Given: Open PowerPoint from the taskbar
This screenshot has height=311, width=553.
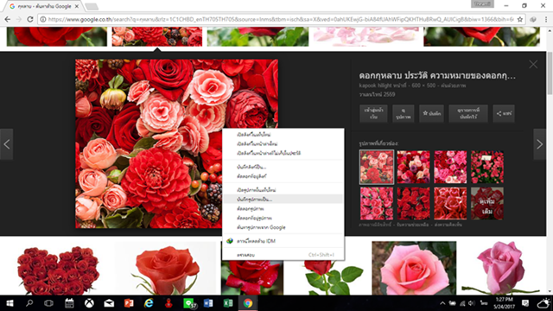Looking at the screenshot, I should tap(129, 303).
